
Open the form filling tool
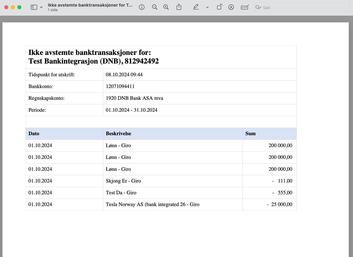tap(245, 7)
